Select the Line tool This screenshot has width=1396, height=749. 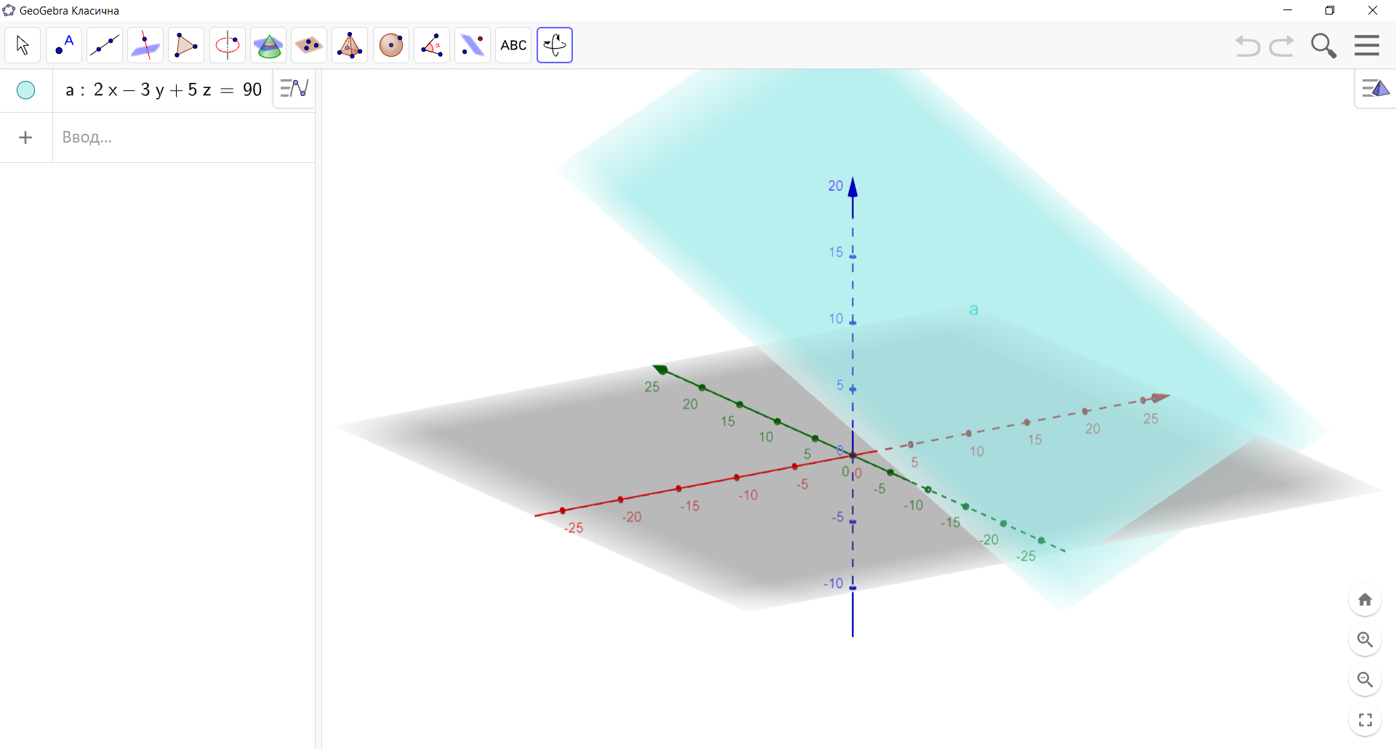105,45
